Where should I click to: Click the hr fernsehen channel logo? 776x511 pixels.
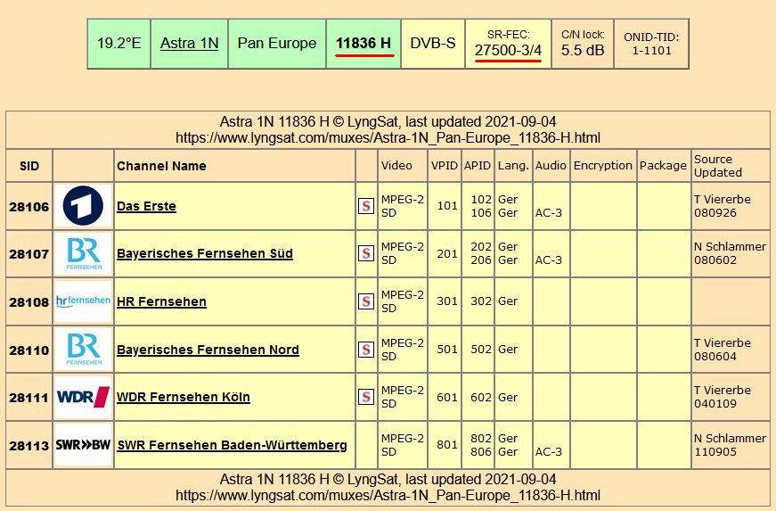[x=83, y=301]
